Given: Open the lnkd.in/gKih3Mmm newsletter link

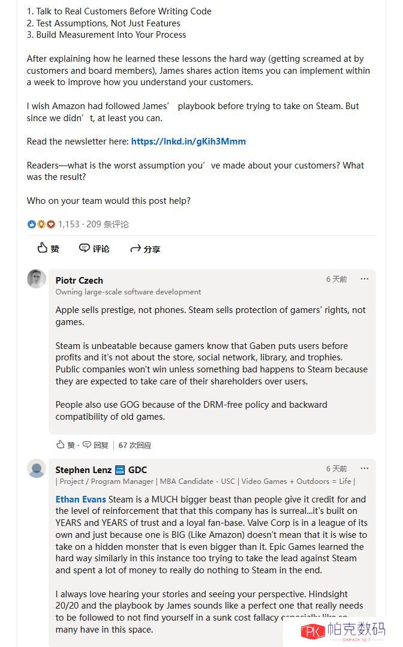Looking at the screenshot, I should [188, 142].
